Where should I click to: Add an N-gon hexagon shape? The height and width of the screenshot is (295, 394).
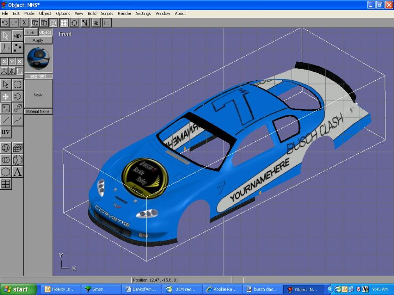click(x=5, y=172)
